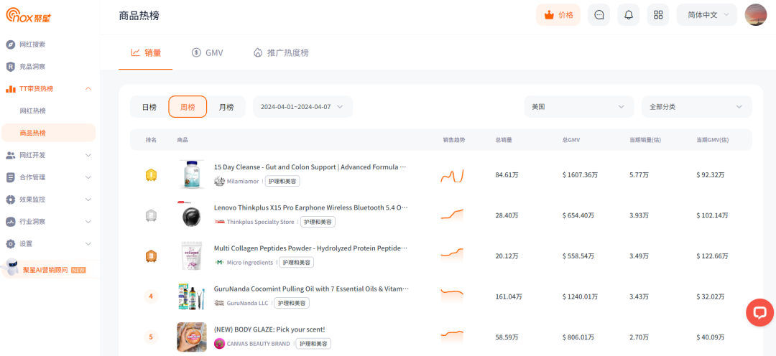The height and width of the screenshot is (356, 776).
Task: Open 竞品洞察 sidebar icon
Action: 10,67
